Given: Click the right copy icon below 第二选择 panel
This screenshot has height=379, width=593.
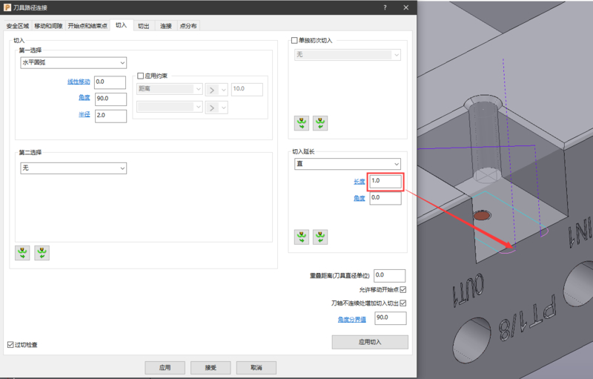Looking at the screenshot, I should (x=42, y=253).
